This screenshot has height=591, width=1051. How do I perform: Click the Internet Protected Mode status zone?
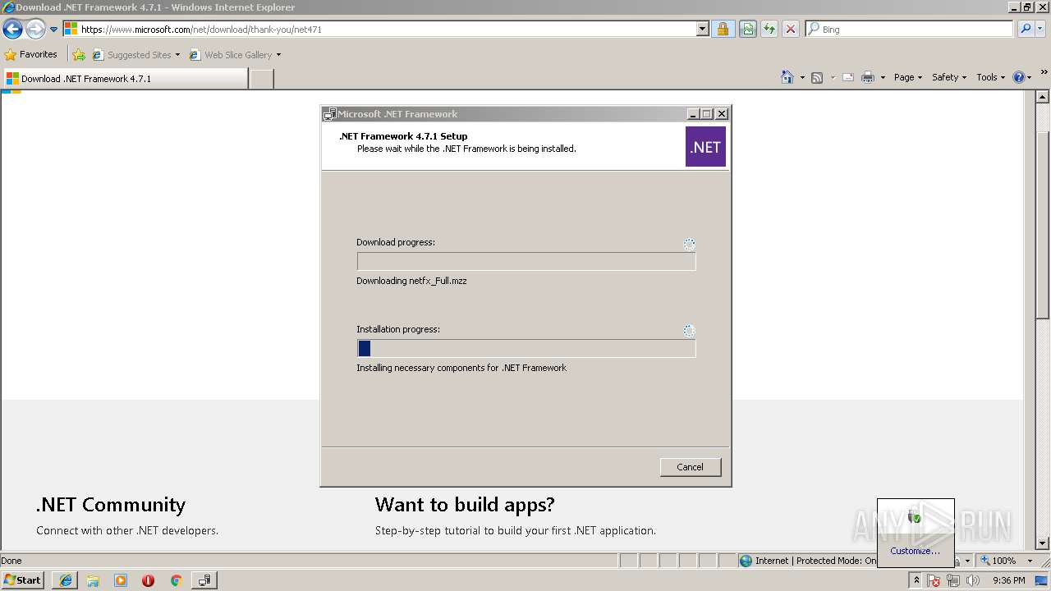click(807, 561)
